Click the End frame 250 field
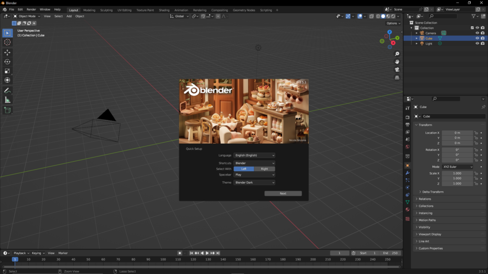 click(390, 253)
